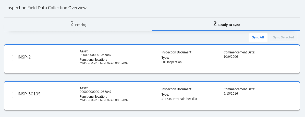Click the Sync All button
This screenshot has width=305, height=117.
258,37
